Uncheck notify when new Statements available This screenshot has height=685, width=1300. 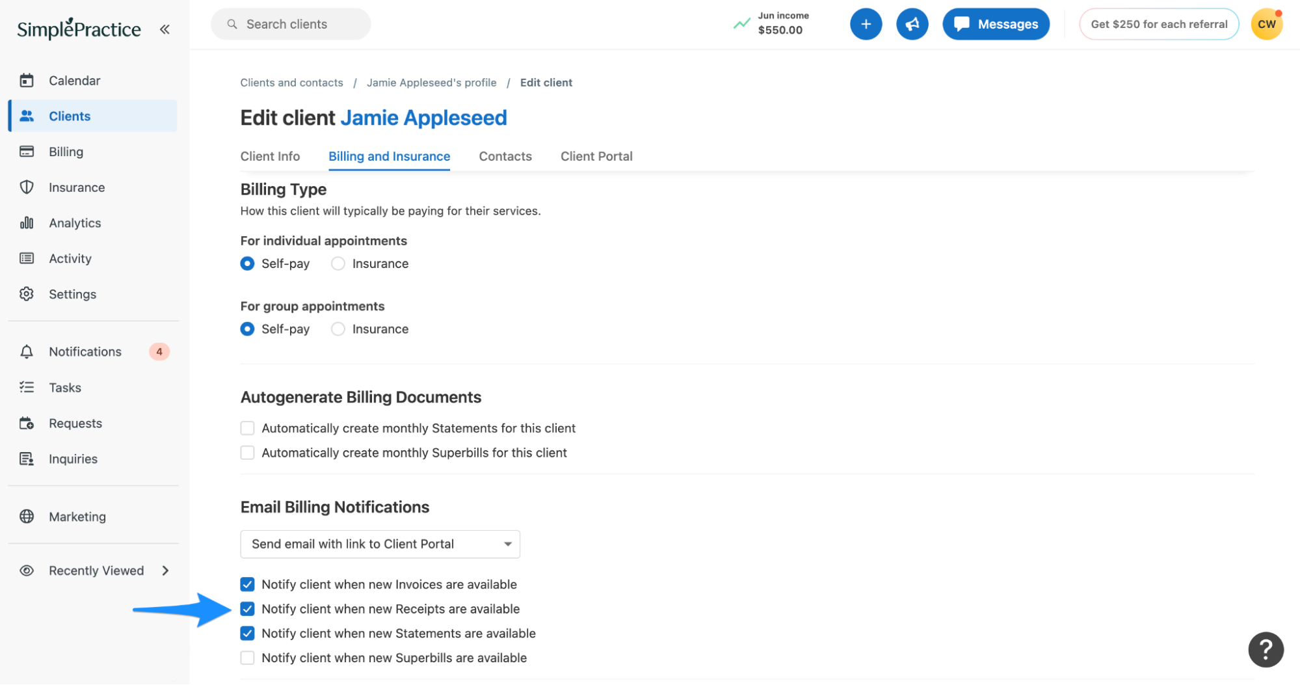coord(247,634)
